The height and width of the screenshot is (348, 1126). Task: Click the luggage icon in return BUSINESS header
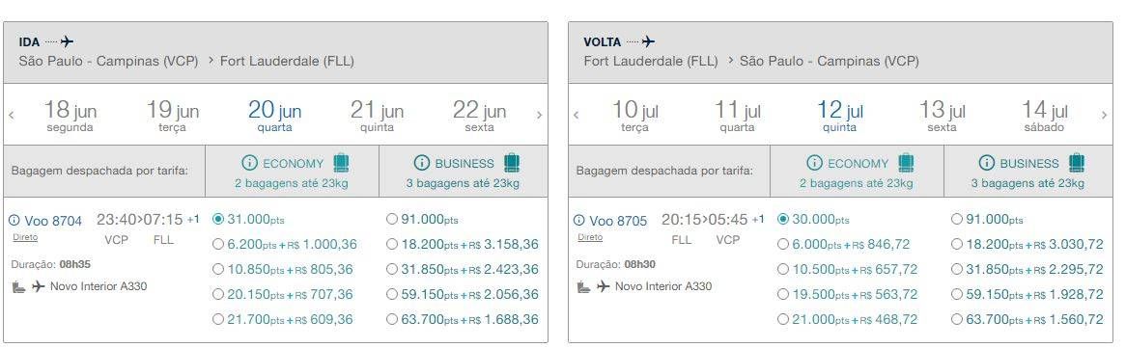[1077, 162]
